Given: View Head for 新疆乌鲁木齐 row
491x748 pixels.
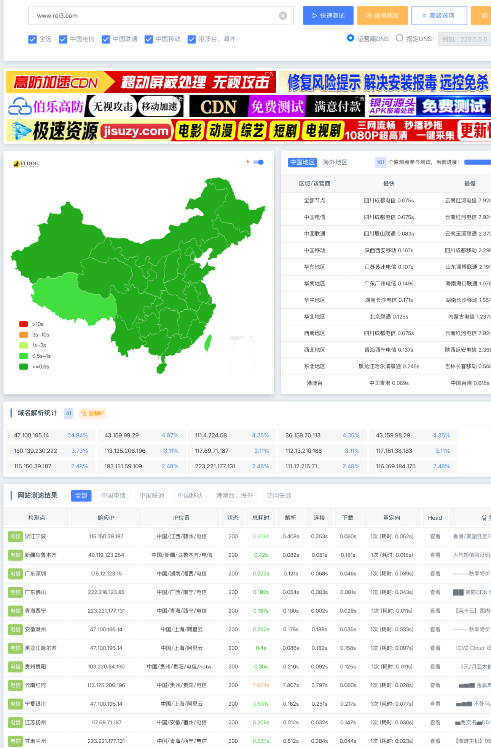Looking at the screenshot, I should [x=435, y=555].
